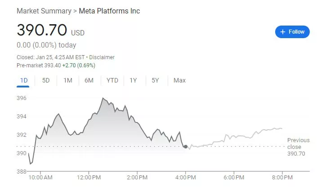This screenshot has width=330, height=187.
Task: Choose the 5Y time range
Action: (155, 80)
